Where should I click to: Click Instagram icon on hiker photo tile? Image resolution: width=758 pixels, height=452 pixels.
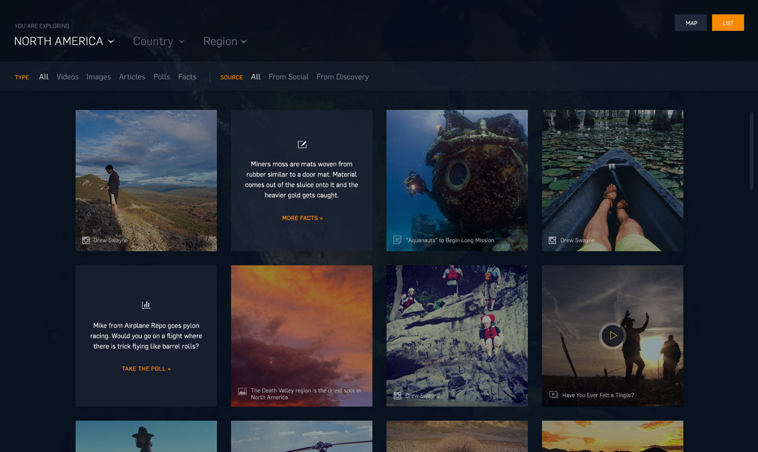86,241
